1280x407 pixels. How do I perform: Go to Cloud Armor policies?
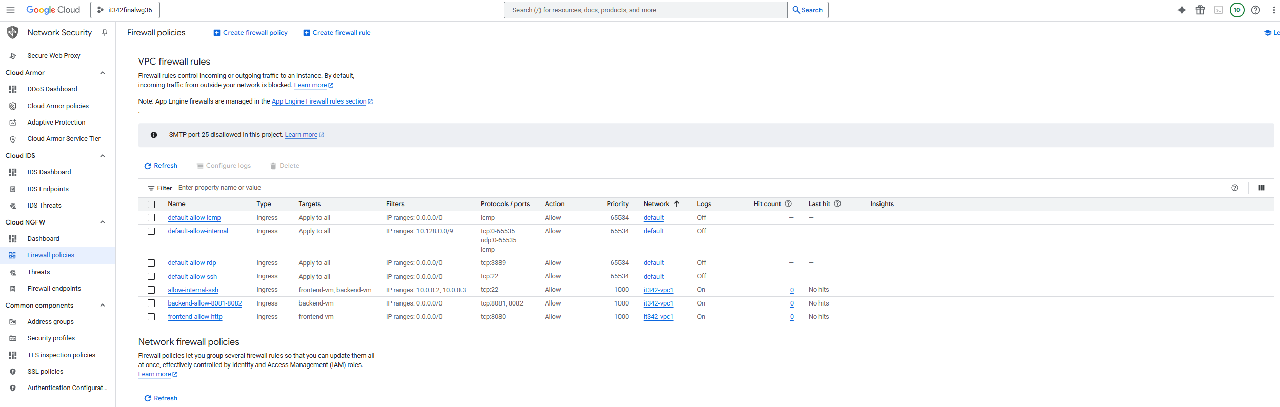[x=58, y=106]
